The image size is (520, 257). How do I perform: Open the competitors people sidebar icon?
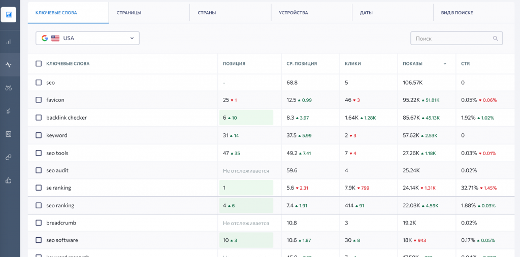9,88
